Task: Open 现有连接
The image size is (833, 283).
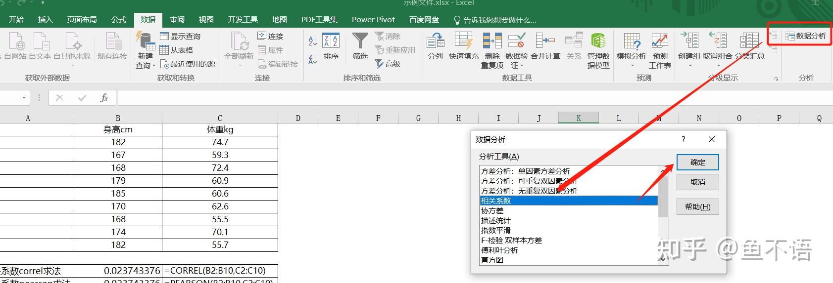Action: [x=112, y=46]
